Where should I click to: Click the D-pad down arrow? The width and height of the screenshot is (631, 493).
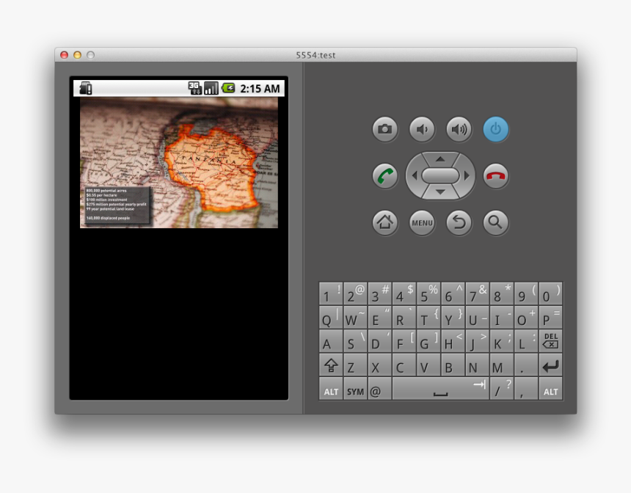[440, 192]
